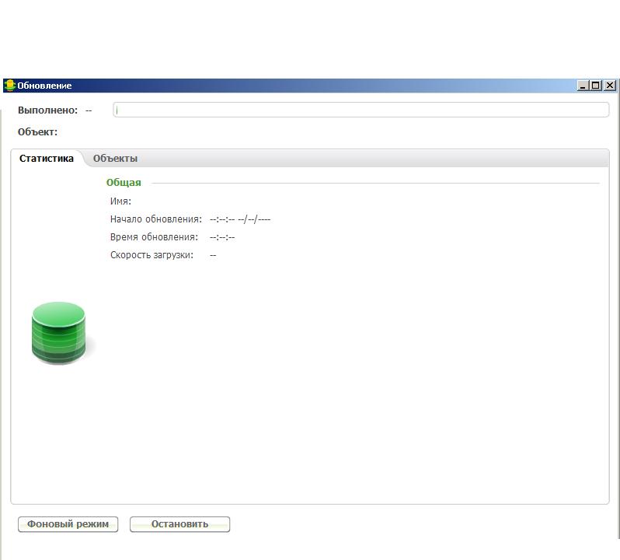This screenshot has height=560, width=620.
Task: Click the Время обновления label
Action: [154, 237]
